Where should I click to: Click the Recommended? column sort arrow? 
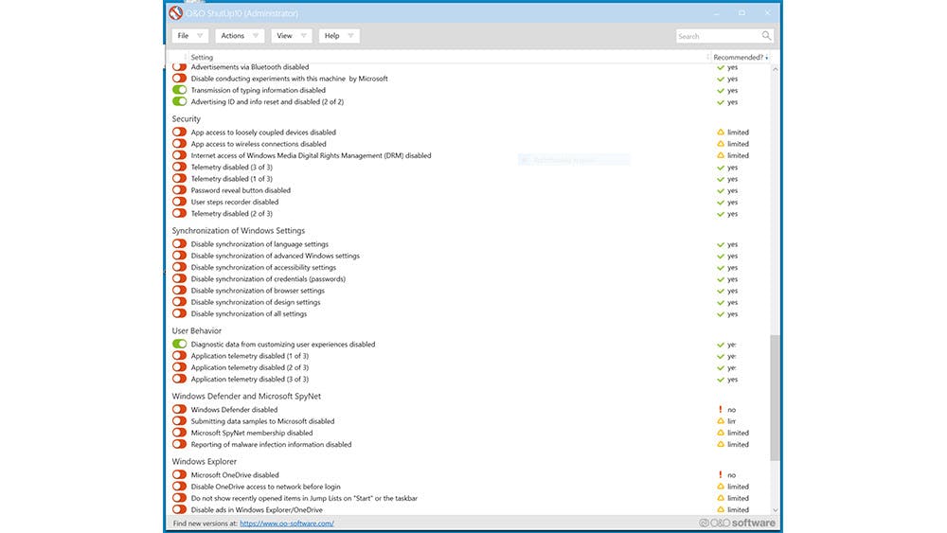point(766,58)
